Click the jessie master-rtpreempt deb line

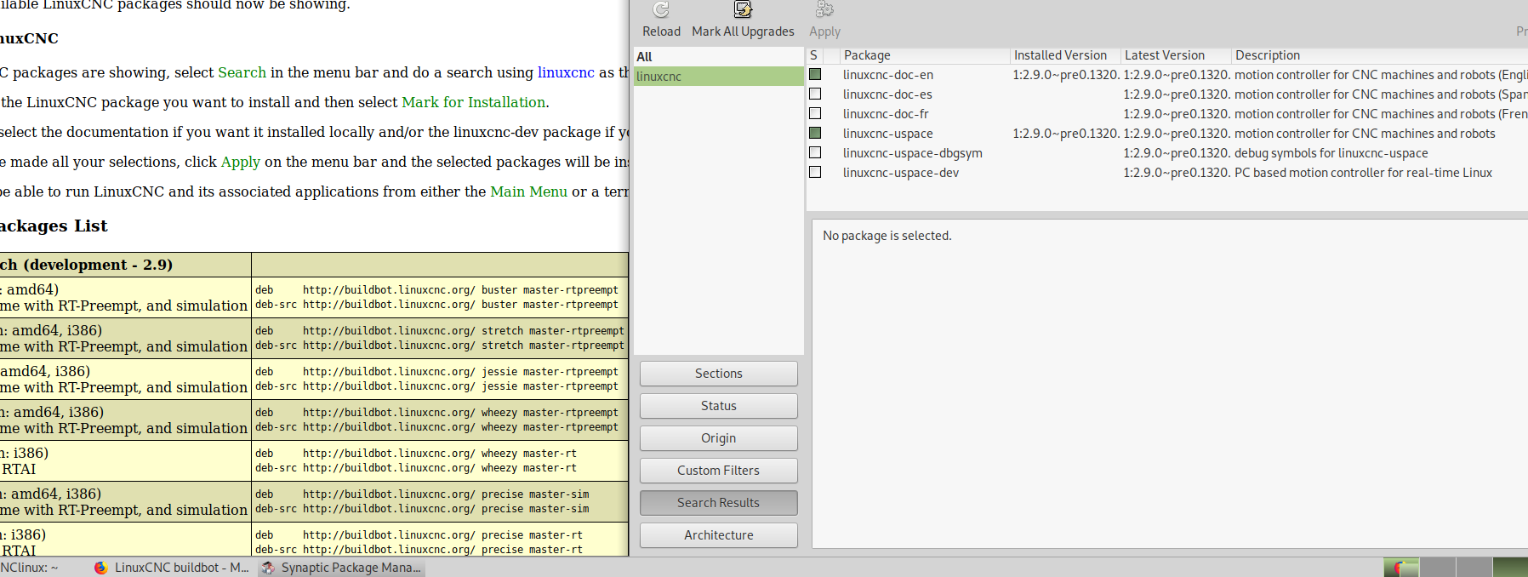[436, 372]
